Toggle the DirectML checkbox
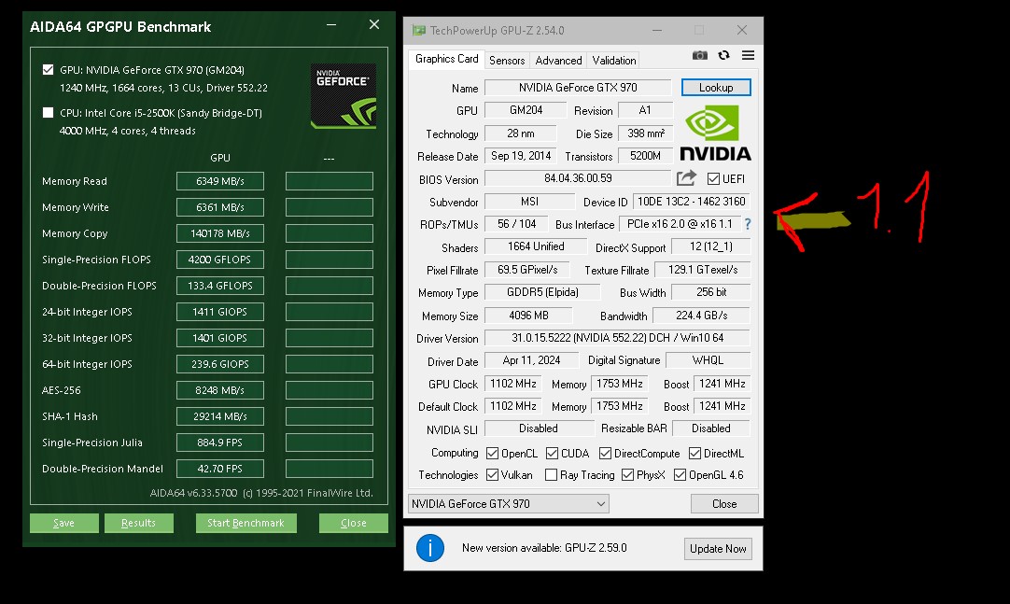Screen dimensions: 1010x604 (694, 454)
